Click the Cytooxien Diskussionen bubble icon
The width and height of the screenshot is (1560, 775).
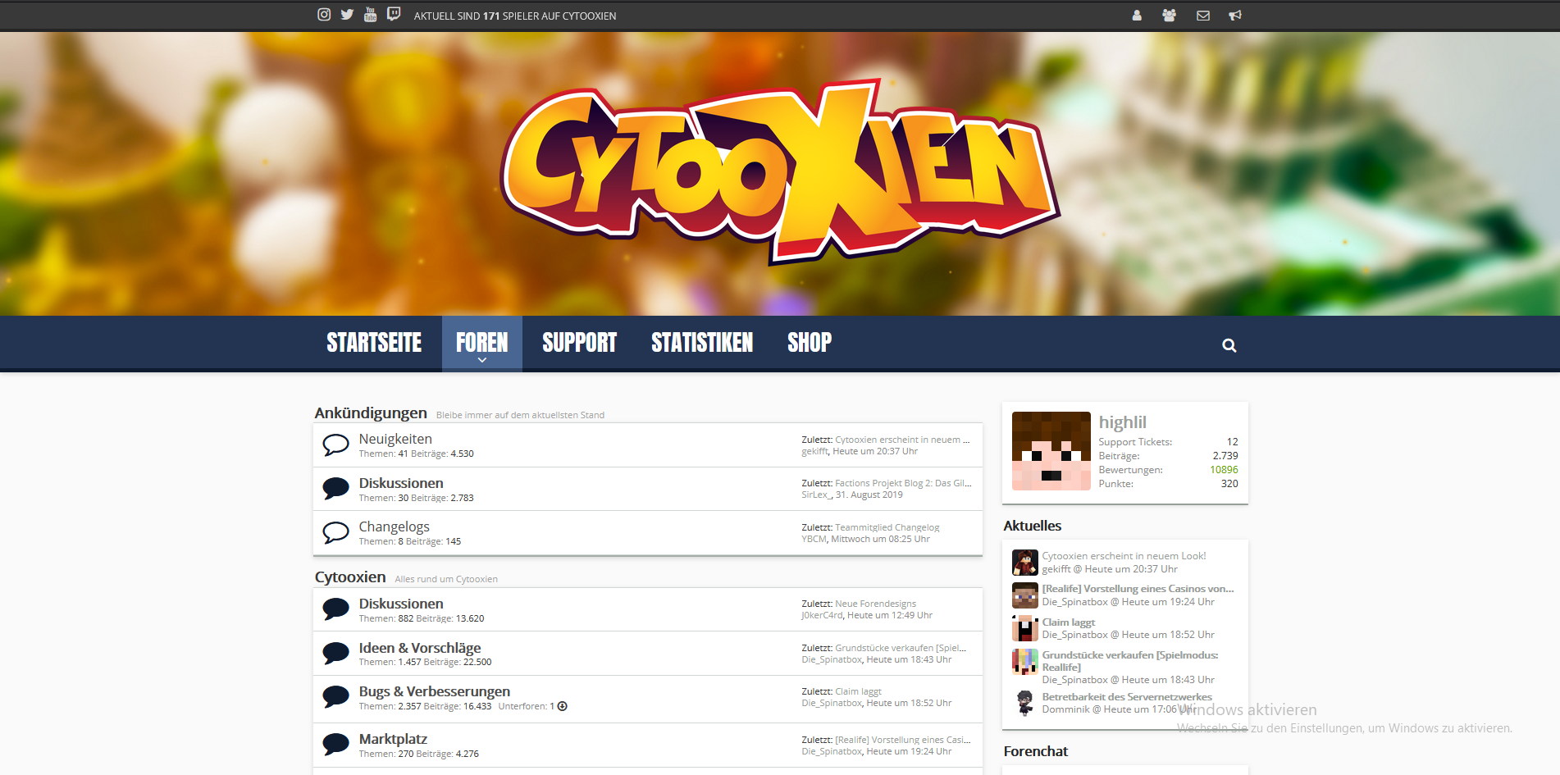tap(335, 609)
